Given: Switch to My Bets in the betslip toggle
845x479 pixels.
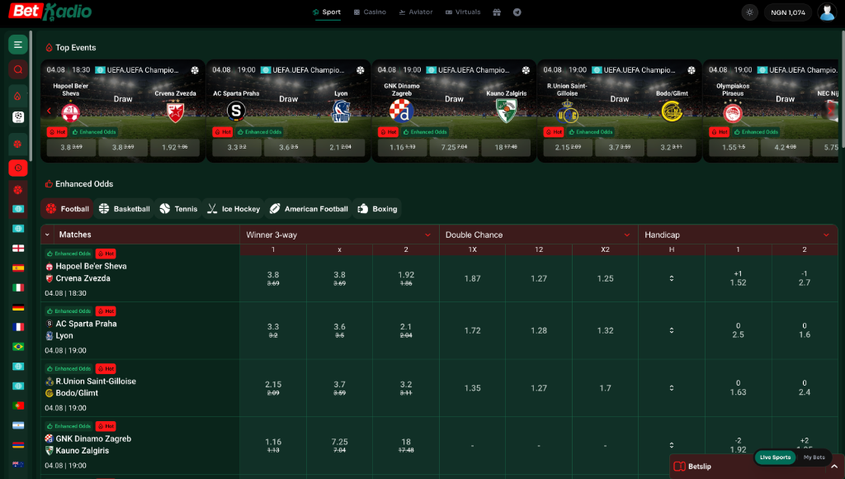Looking at the screenshot, I should [x=814, y=458].
